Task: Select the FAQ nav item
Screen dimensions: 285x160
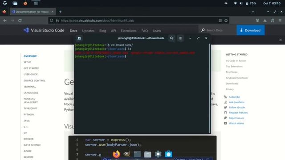Action: pyautogui.click(x=144, y=31)
